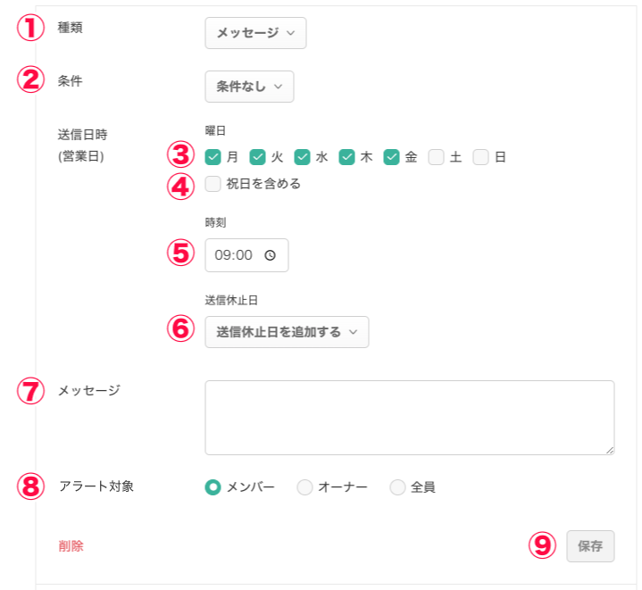Uncheck the 水 (Wednesday) checkbox

pos(303,157)
